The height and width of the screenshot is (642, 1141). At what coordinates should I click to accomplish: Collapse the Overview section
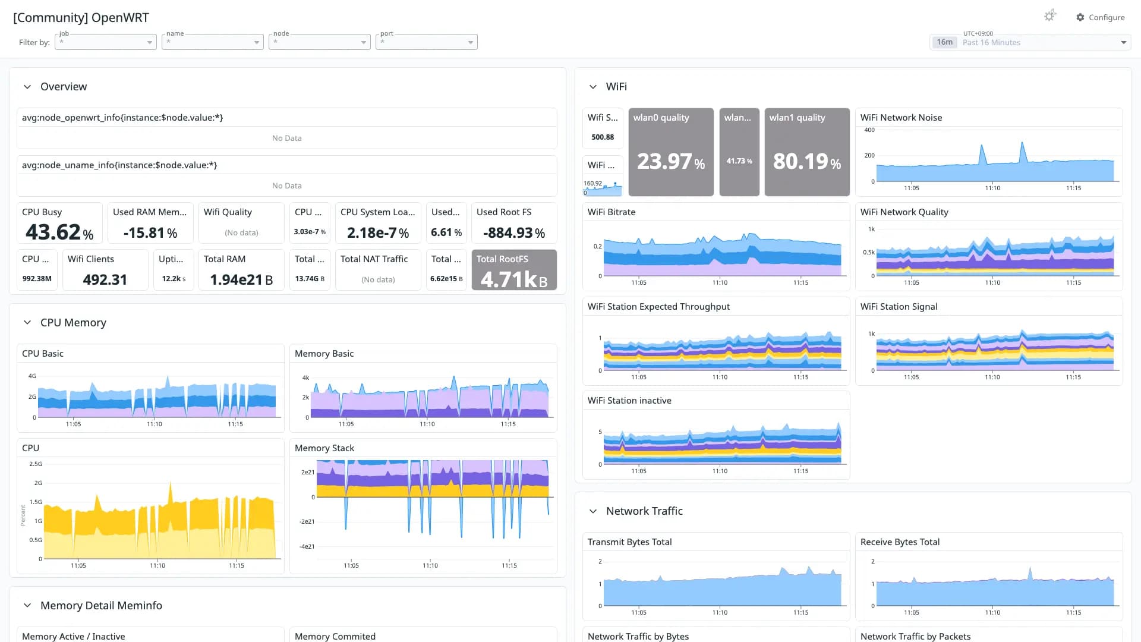click(x=27, y=87)
